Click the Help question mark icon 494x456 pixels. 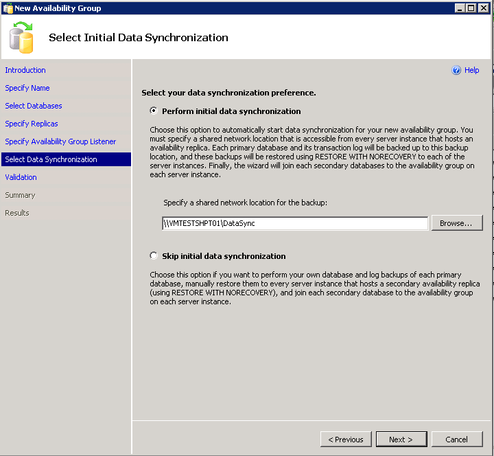tap(456, 70)
